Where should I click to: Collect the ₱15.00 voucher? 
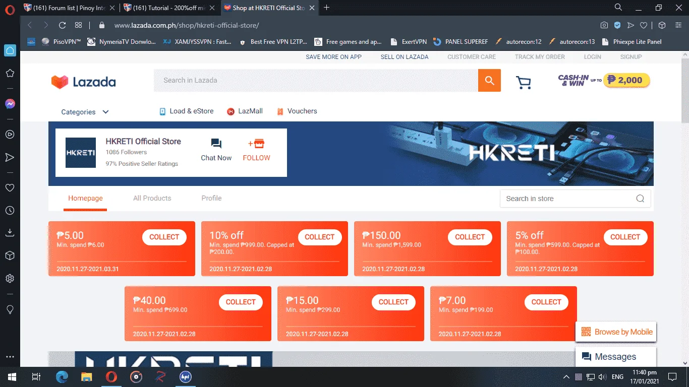click(393, 302)
